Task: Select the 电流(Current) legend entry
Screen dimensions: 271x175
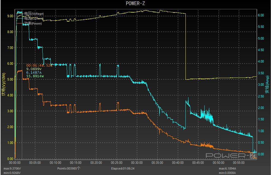Action: [x=30, y=18]
